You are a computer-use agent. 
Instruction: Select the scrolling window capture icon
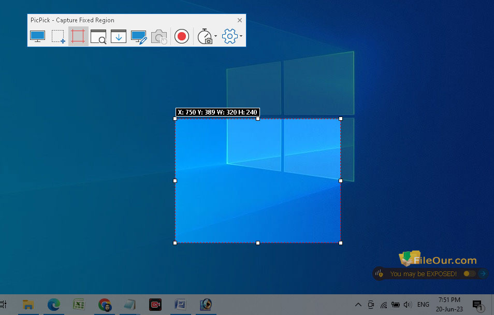click(x=119, y=36)
